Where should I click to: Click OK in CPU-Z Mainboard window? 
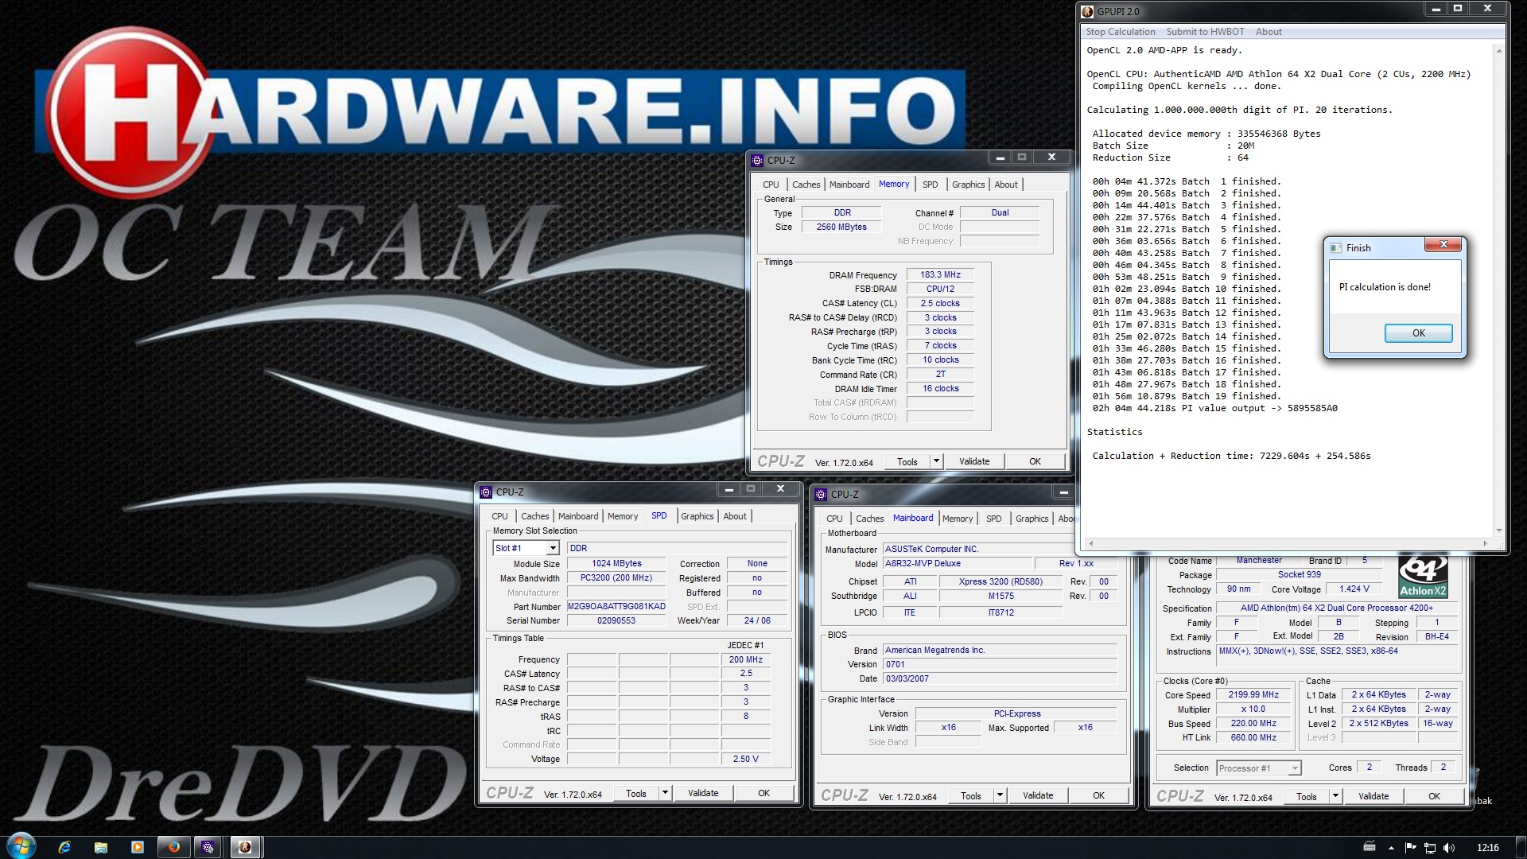[1098, 795]
